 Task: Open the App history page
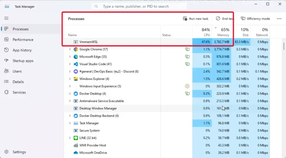[31, 50]
